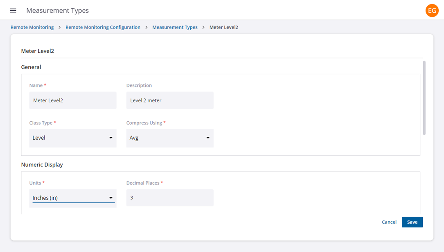Select the Decimal Places input box
444x252 pixels.
tap(170, 198)
